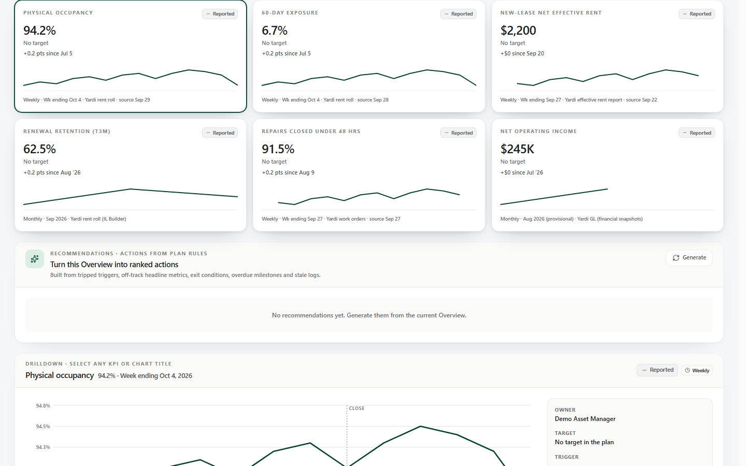Click the 'Physical occupancy' drilldown title
Image resolution: width=746 pixels, height=466 pixels.
pyautogui.click(x=60, y=375)
